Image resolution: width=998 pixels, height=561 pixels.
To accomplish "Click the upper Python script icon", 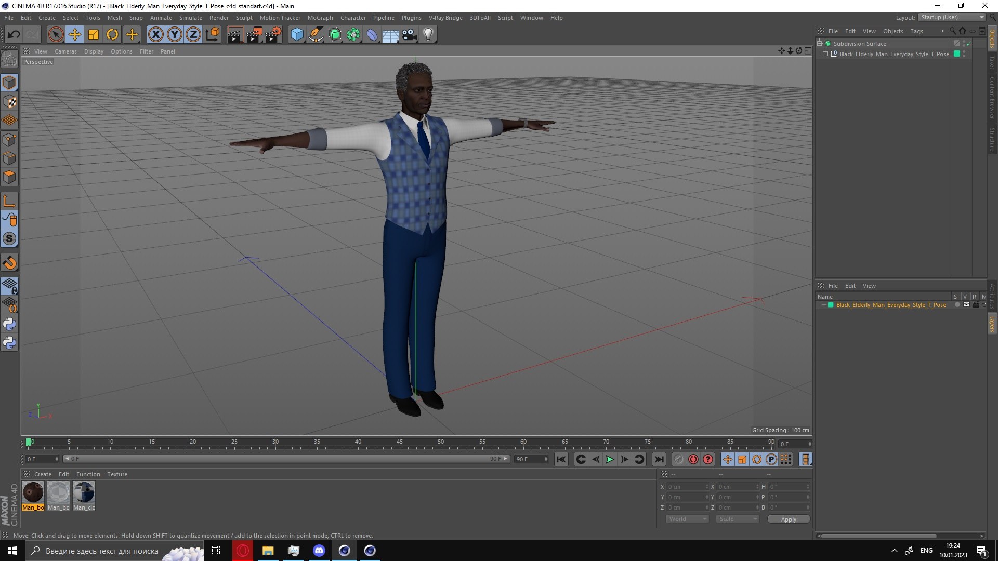I will pos(9,324).
